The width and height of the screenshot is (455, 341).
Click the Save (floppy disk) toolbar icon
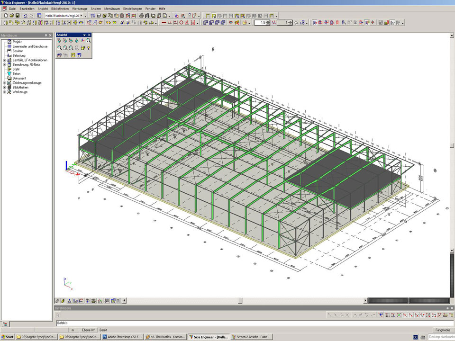[x=18, y=16]
